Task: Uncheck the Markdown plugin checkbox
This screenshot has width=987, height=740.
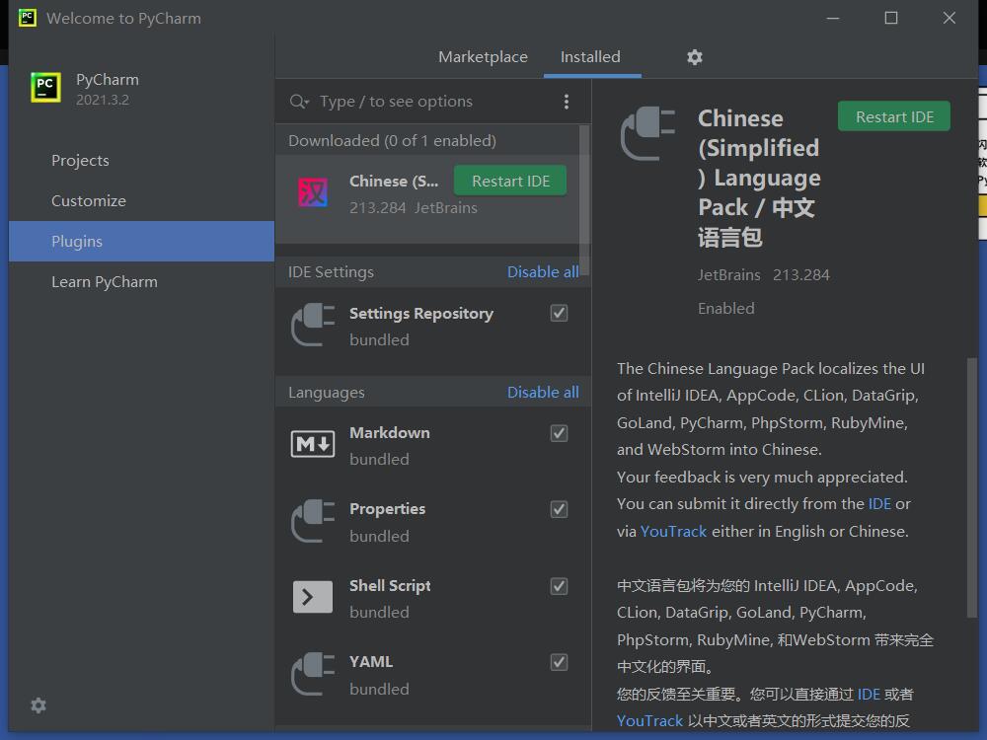Action: click(x=559, y=433)
